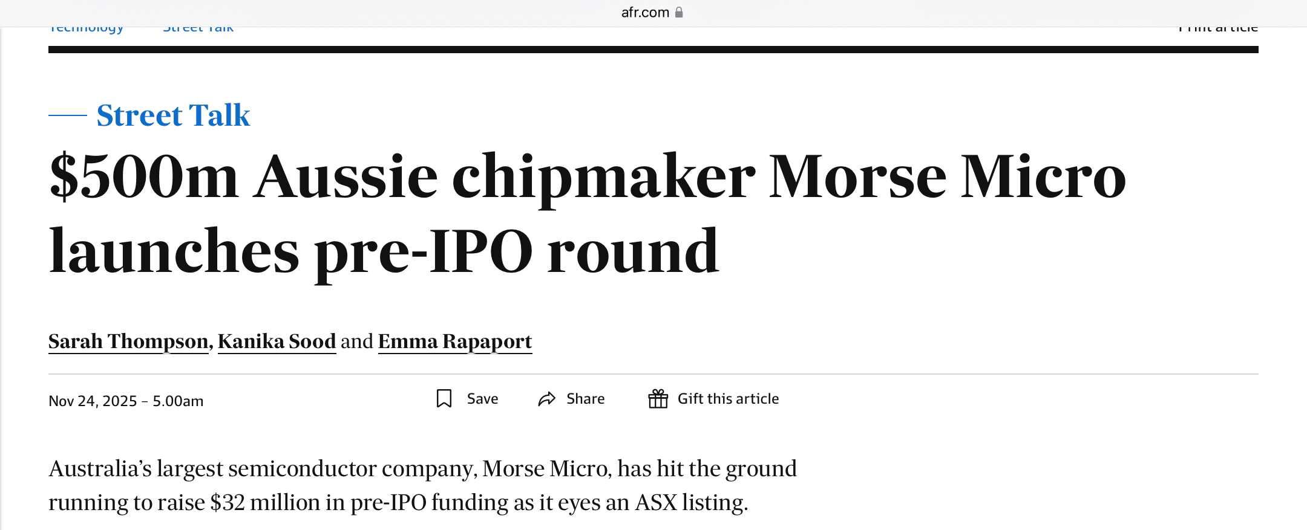Click the padlock icon in address bar
Image resolution: width=1307 pixels, height=530 pixels.
pos(679,12)
